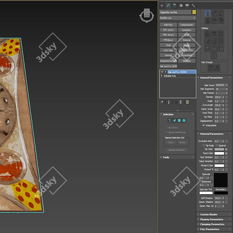Open the yellow object color swatch
This screenshot has width=233, height=233.
[x=194, y=12]
